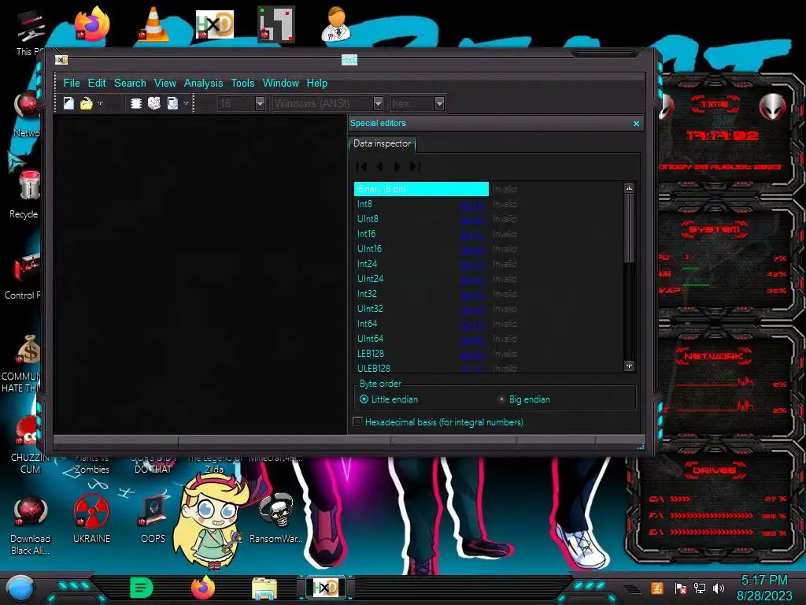
Task: Click go to link for Int8
Action: [x=472, y=205]
